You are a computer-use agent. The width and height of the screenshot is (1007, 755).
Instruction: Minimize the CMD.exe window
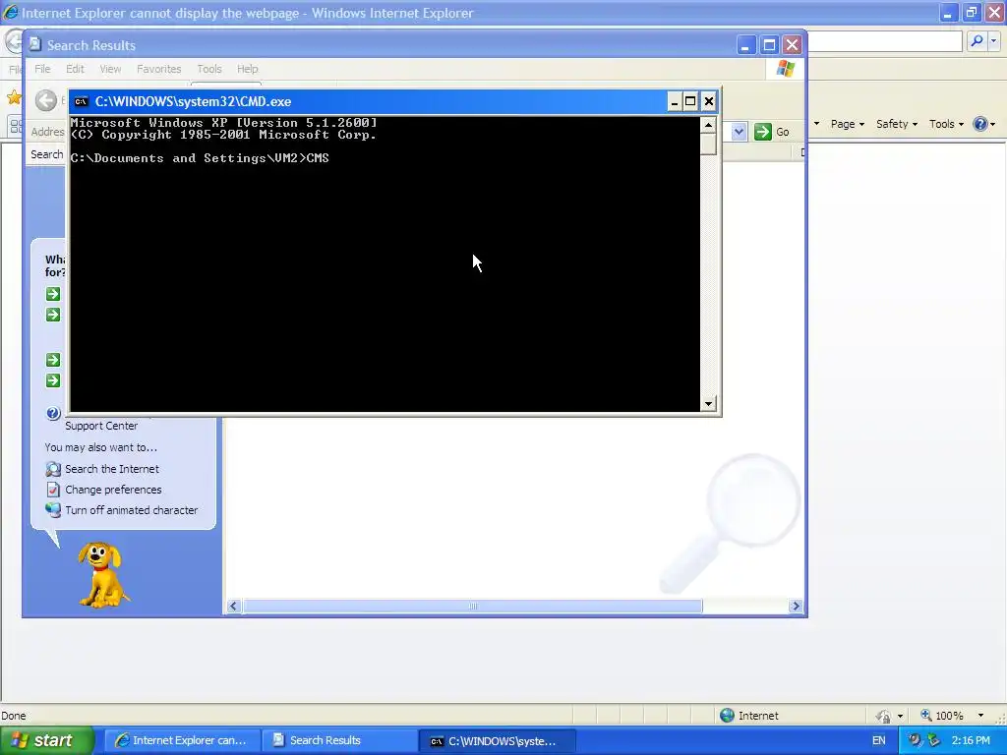coord(675,101)
